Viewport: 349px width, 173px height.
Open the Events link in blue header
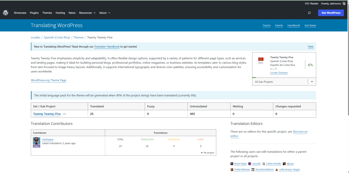pyautogui.click(x=279, y=25)
